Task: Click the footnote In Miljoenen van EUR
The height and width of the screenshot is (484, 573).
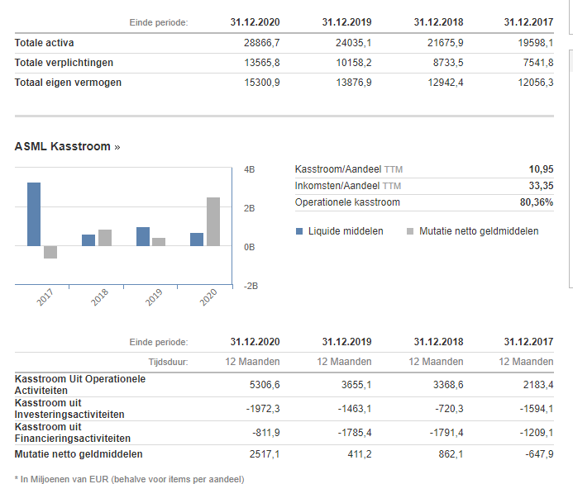Action: point(129,479)
